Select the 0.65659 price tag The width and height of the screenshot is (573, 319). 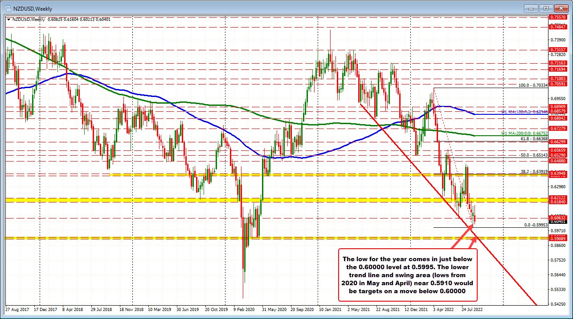point(558,150)
